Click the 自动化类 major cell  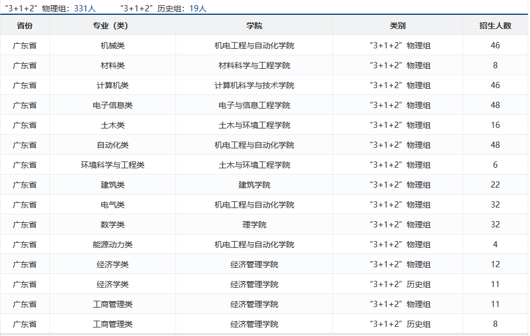pyautogui.click(x=112, y=145)
